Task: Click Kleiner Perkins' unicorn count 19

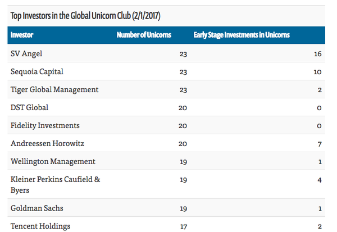Action: click(184, 180)
